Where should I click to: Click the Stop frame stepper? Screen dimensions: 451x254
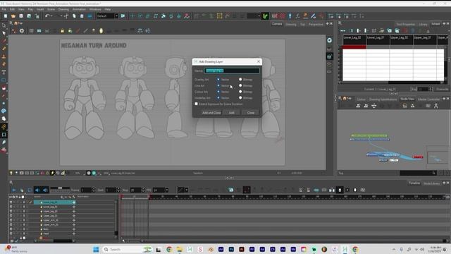[x=143, y=190]
